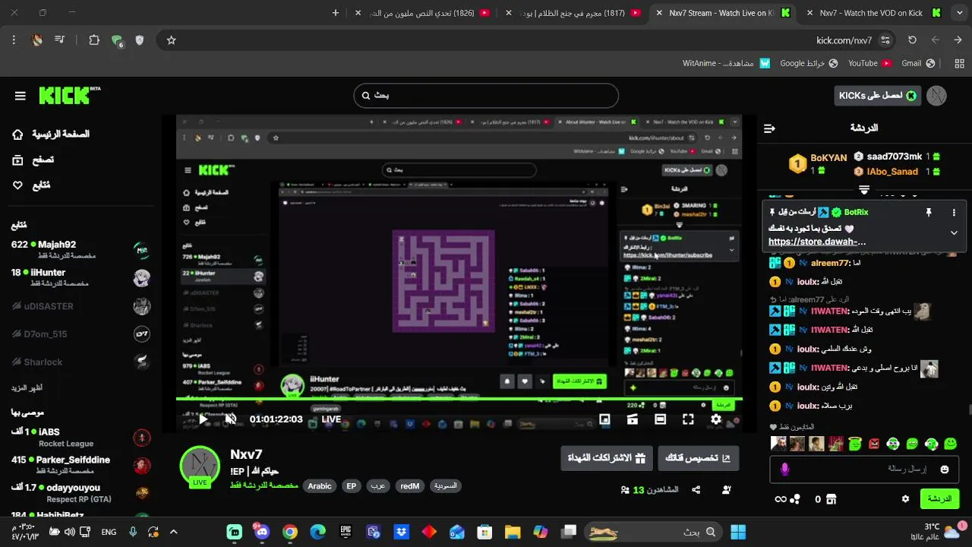Open D7om_515 channel in sidebar

click(x=81, y=334)
